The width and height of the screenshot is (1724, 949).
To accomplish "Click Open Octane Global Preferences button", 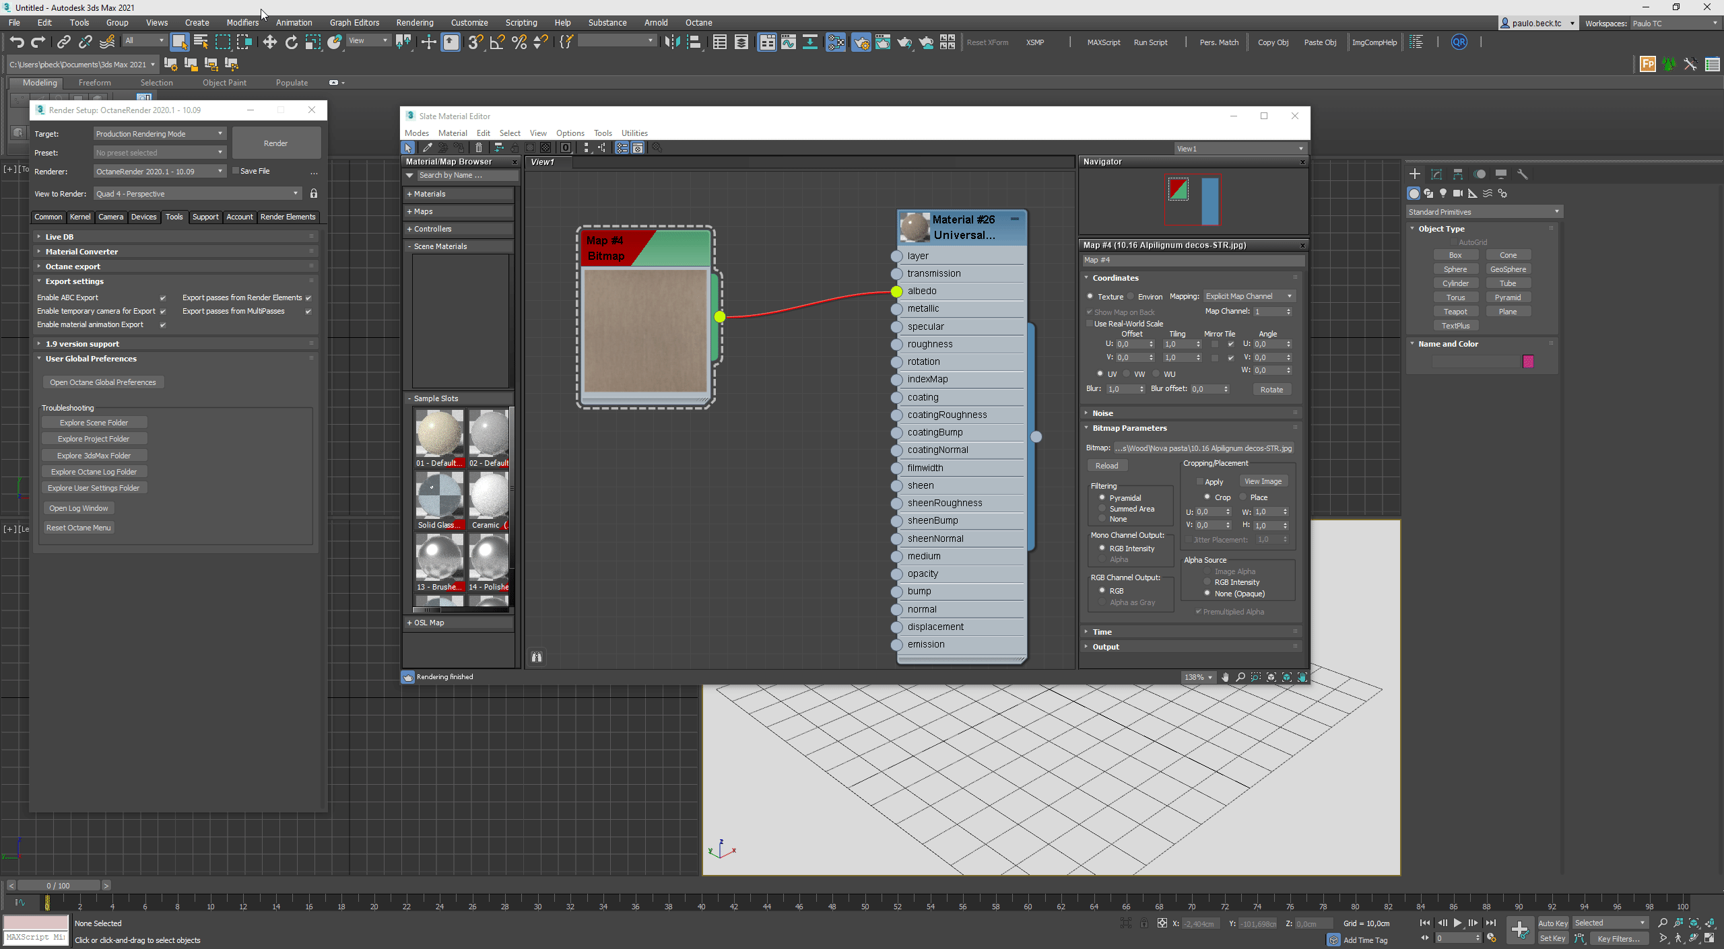I will tap(102, 382).
